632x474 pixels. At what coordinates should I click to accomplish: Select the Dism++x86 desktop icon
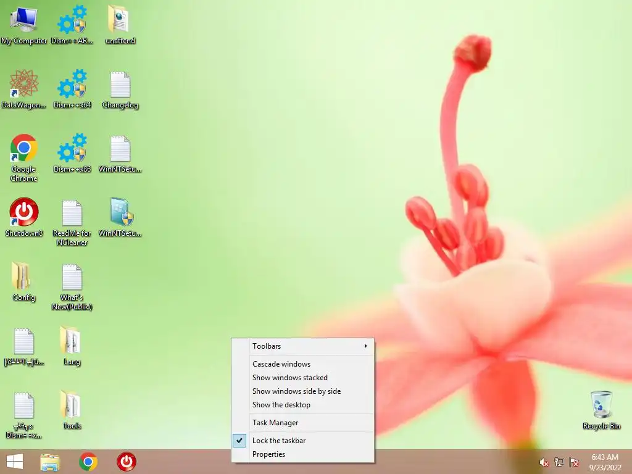pos(72,153)
